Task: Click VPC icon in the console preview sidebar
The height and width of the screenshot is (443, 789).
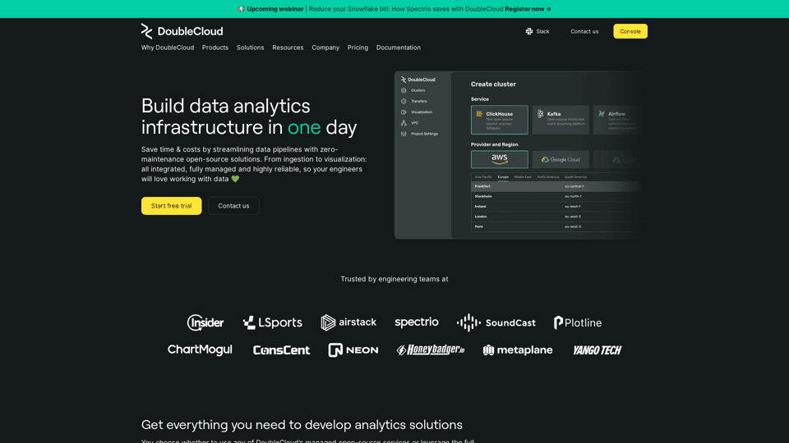Action: (x=404, y=123)
